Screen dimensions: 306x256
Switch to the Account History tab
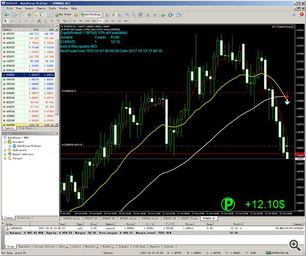pyautogui.click(x=44, y=247)
